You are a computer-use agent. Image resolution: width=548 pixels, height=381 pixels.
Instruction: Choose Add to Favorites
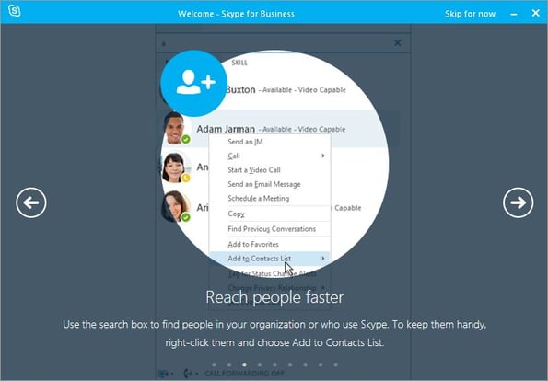click(x=270, y=244)
